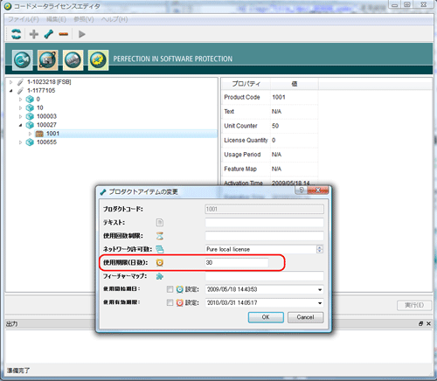The image size is (437, 381).
Task: Click the cube icon for 100655
Action: [30, 142]
